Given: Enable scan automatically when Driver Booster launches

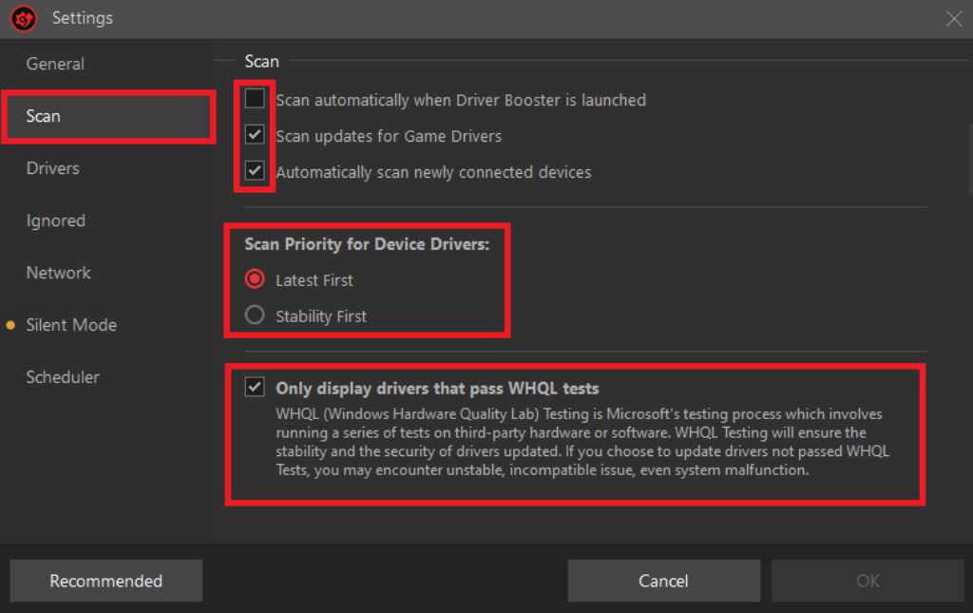Looking at the screenshot, I should click(255, 99).
